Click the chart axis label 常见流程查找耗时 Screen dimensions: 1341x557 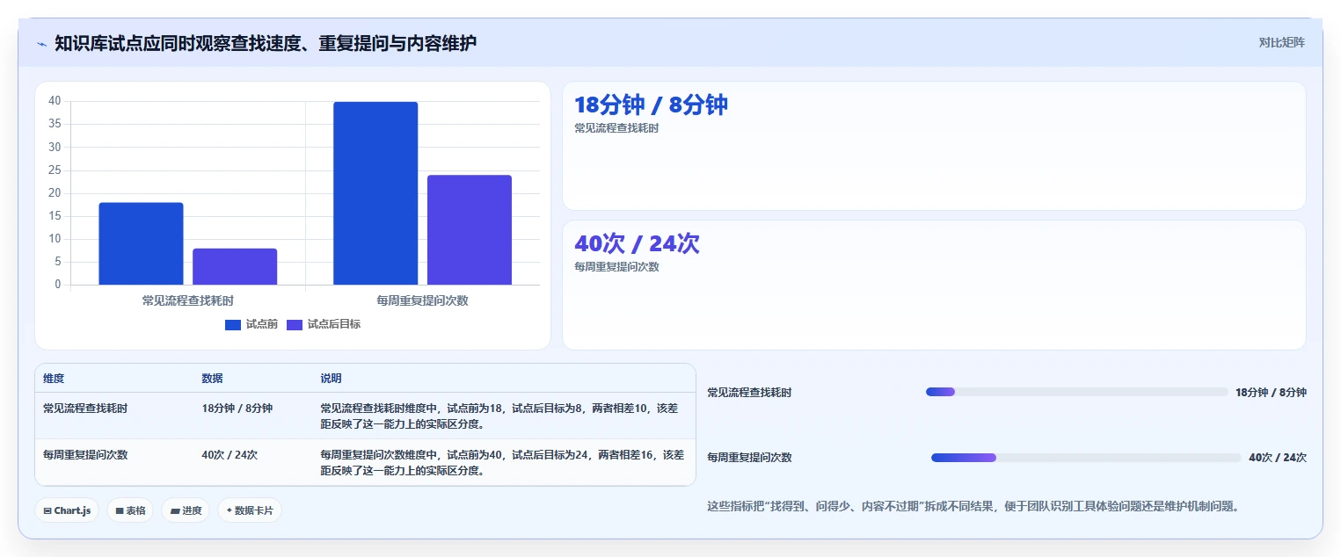point(188,300)
